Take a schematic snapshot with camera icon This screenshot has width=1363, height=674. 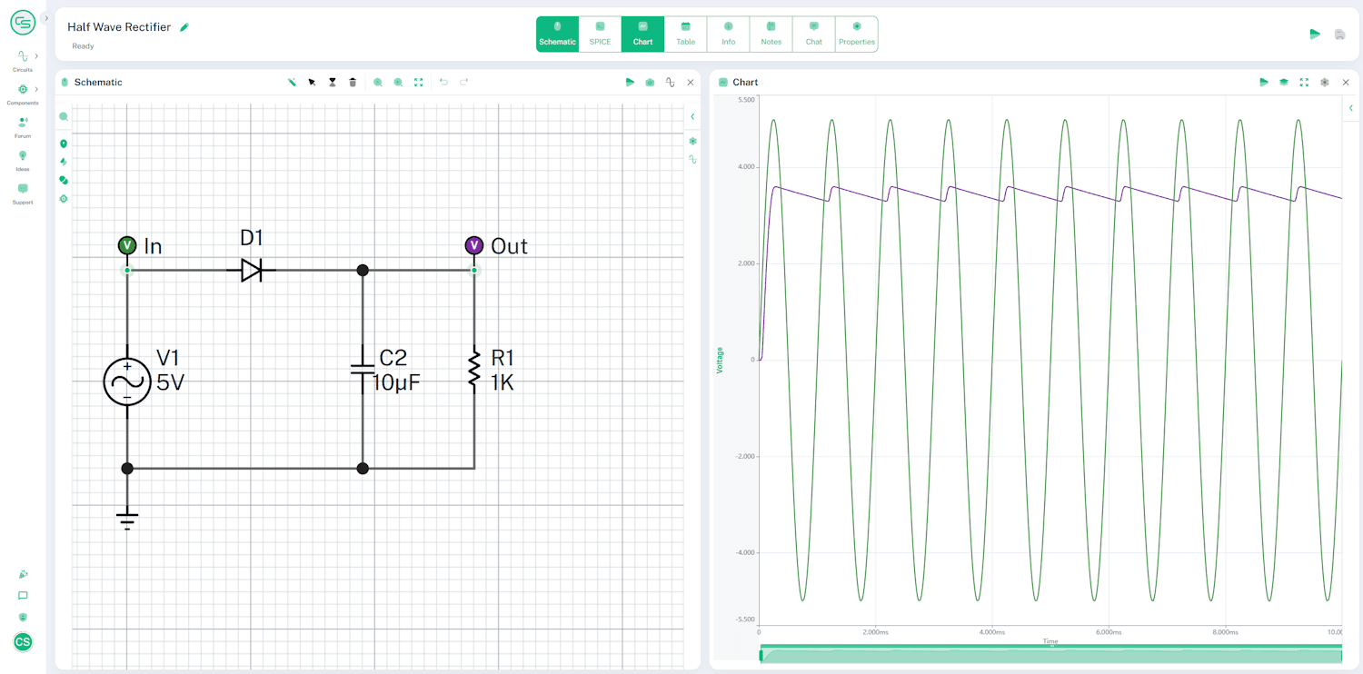[x=650, y=82]
